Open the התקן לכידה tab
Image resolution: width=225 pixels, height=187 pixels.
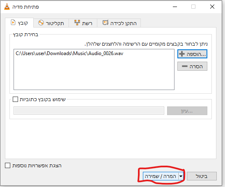(x=119, y=23)
